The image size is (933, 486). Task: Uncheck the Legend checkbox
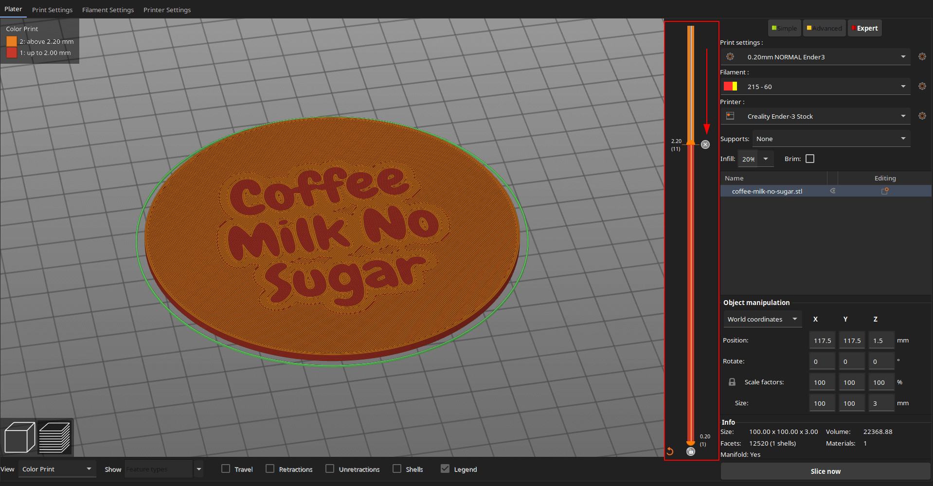[x=445, y=469]
